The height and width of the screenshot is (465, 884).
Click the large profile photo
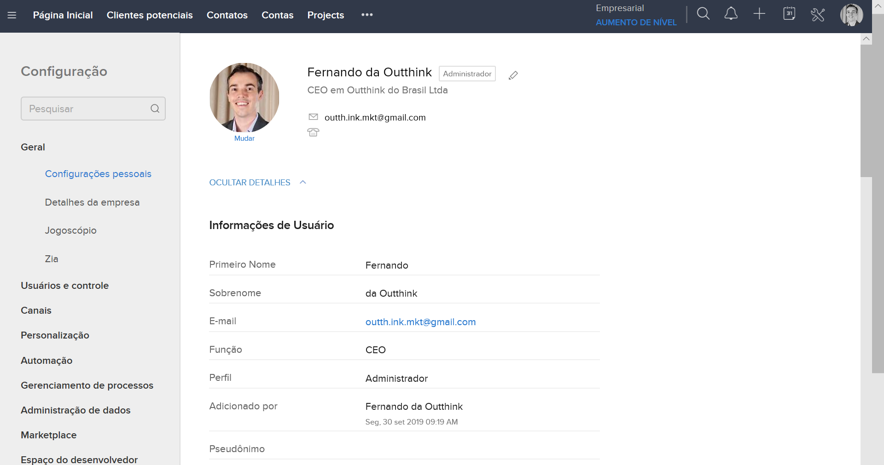[x=244, y=98]
